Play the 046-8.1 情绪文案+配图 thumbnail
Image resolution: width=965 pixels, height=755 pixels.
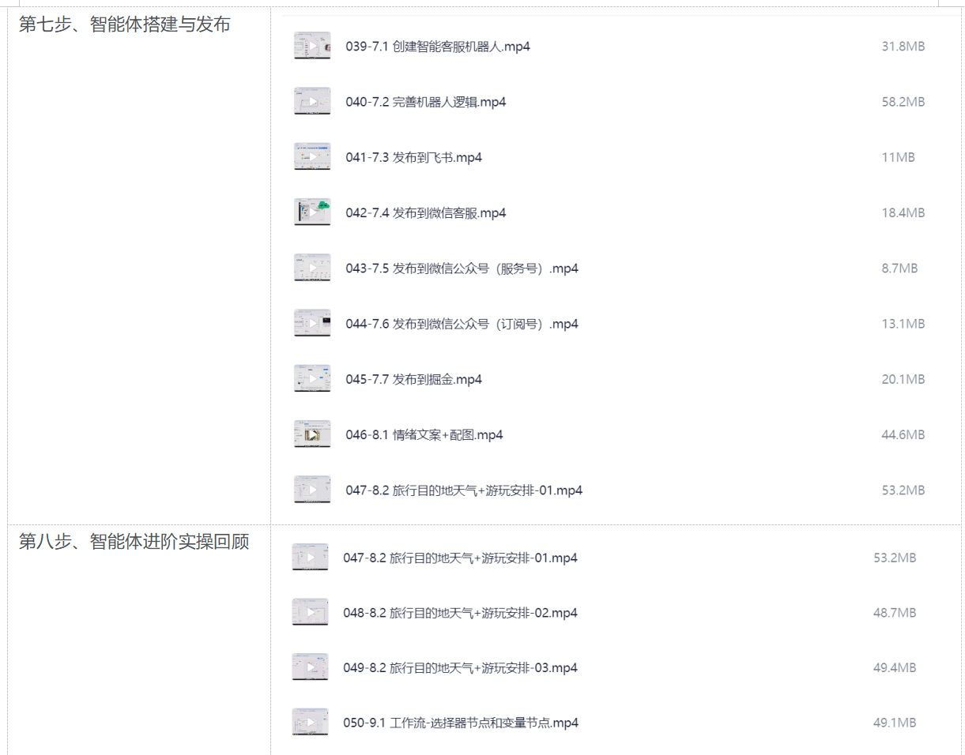point(312,434)
